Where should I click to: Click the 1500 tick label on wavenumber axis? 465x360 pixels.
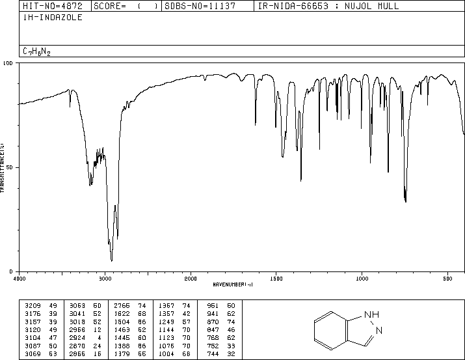click(x=276, y=279)
